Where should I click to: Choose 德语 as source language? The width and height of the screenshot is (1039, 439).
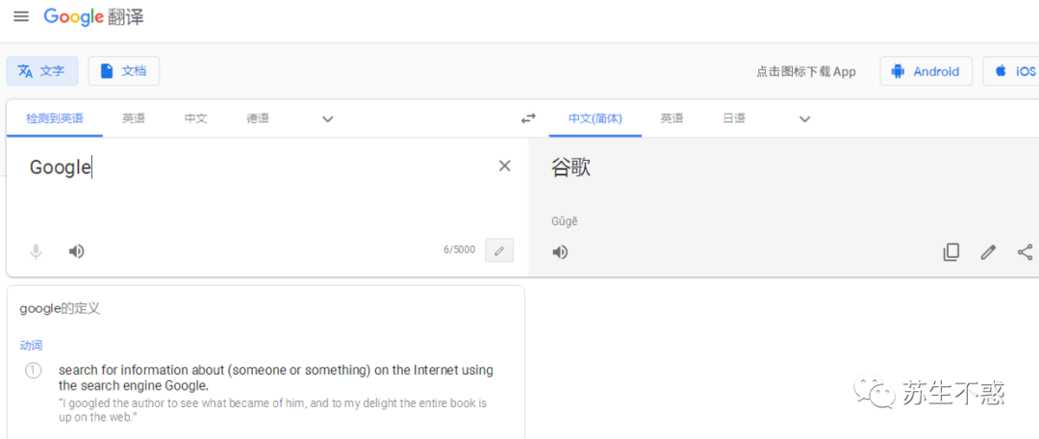(x=258, y=118)
